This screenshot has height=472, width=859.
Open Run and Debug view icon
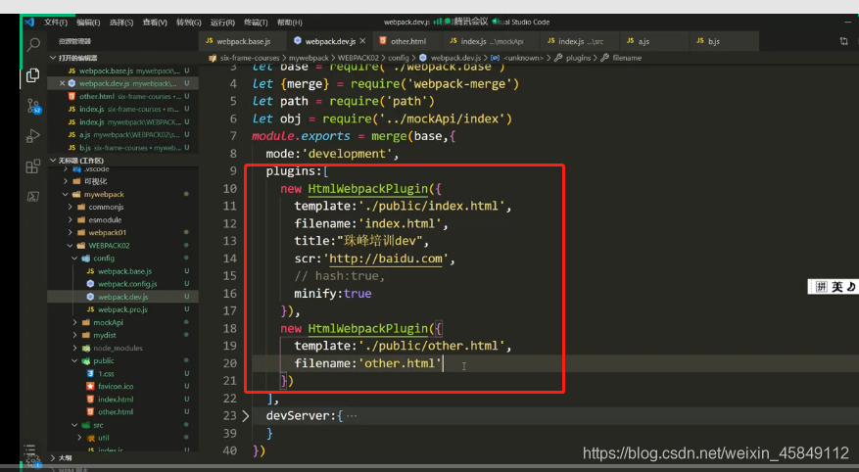click(33, 136)
